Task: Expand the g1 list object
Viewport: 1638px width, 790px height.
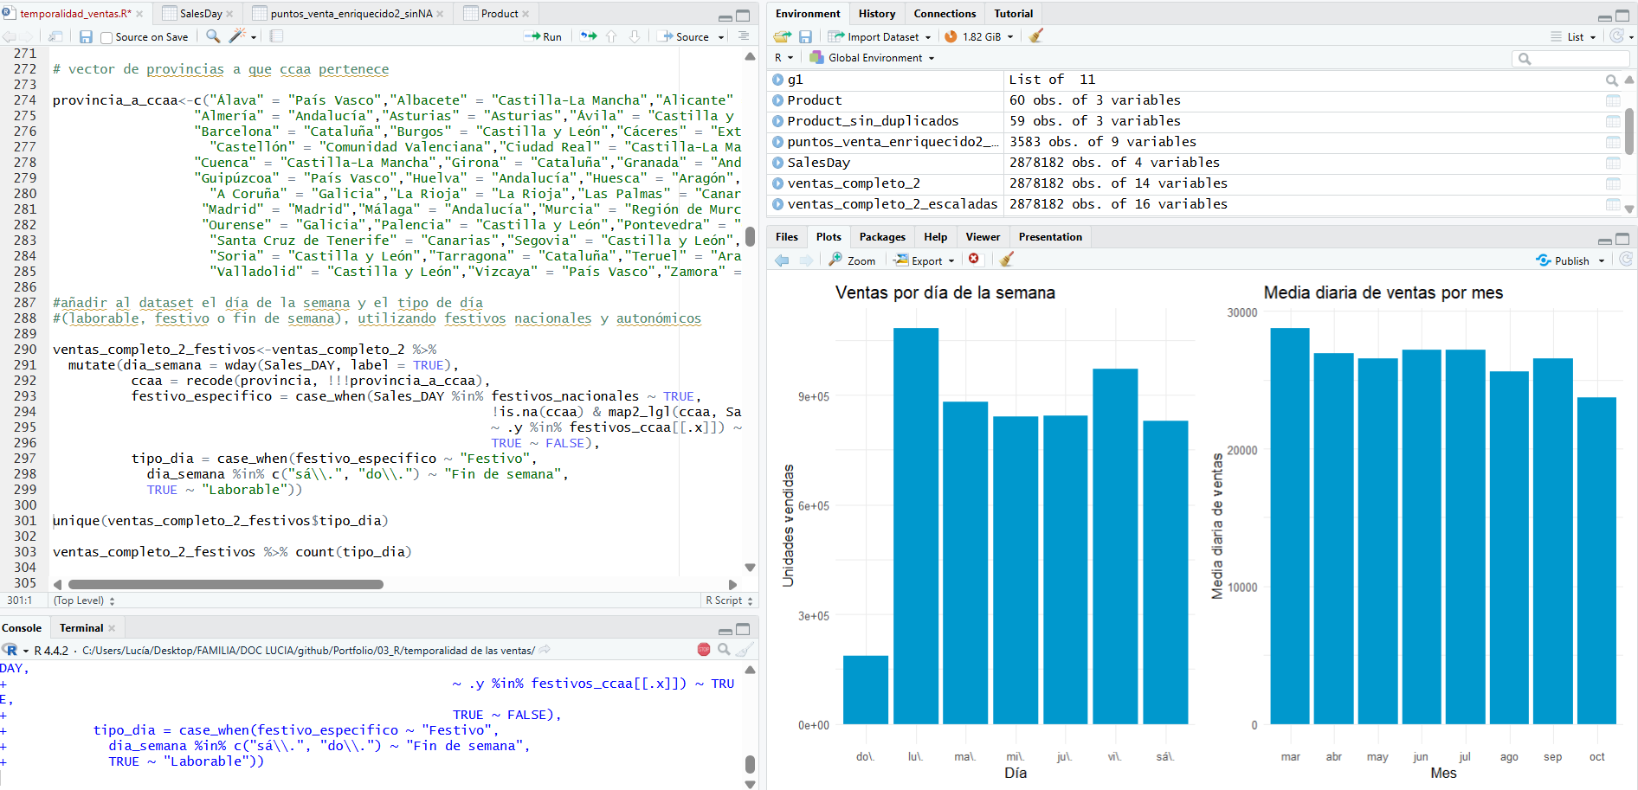Action: (777, 80)
